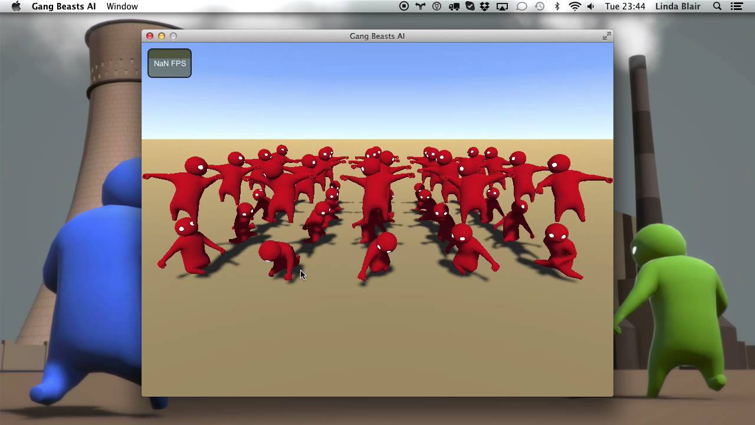This screenshot has height=425, width=755.
Task: Close the Gang Beasts AI window
Action: click(150, 36)
